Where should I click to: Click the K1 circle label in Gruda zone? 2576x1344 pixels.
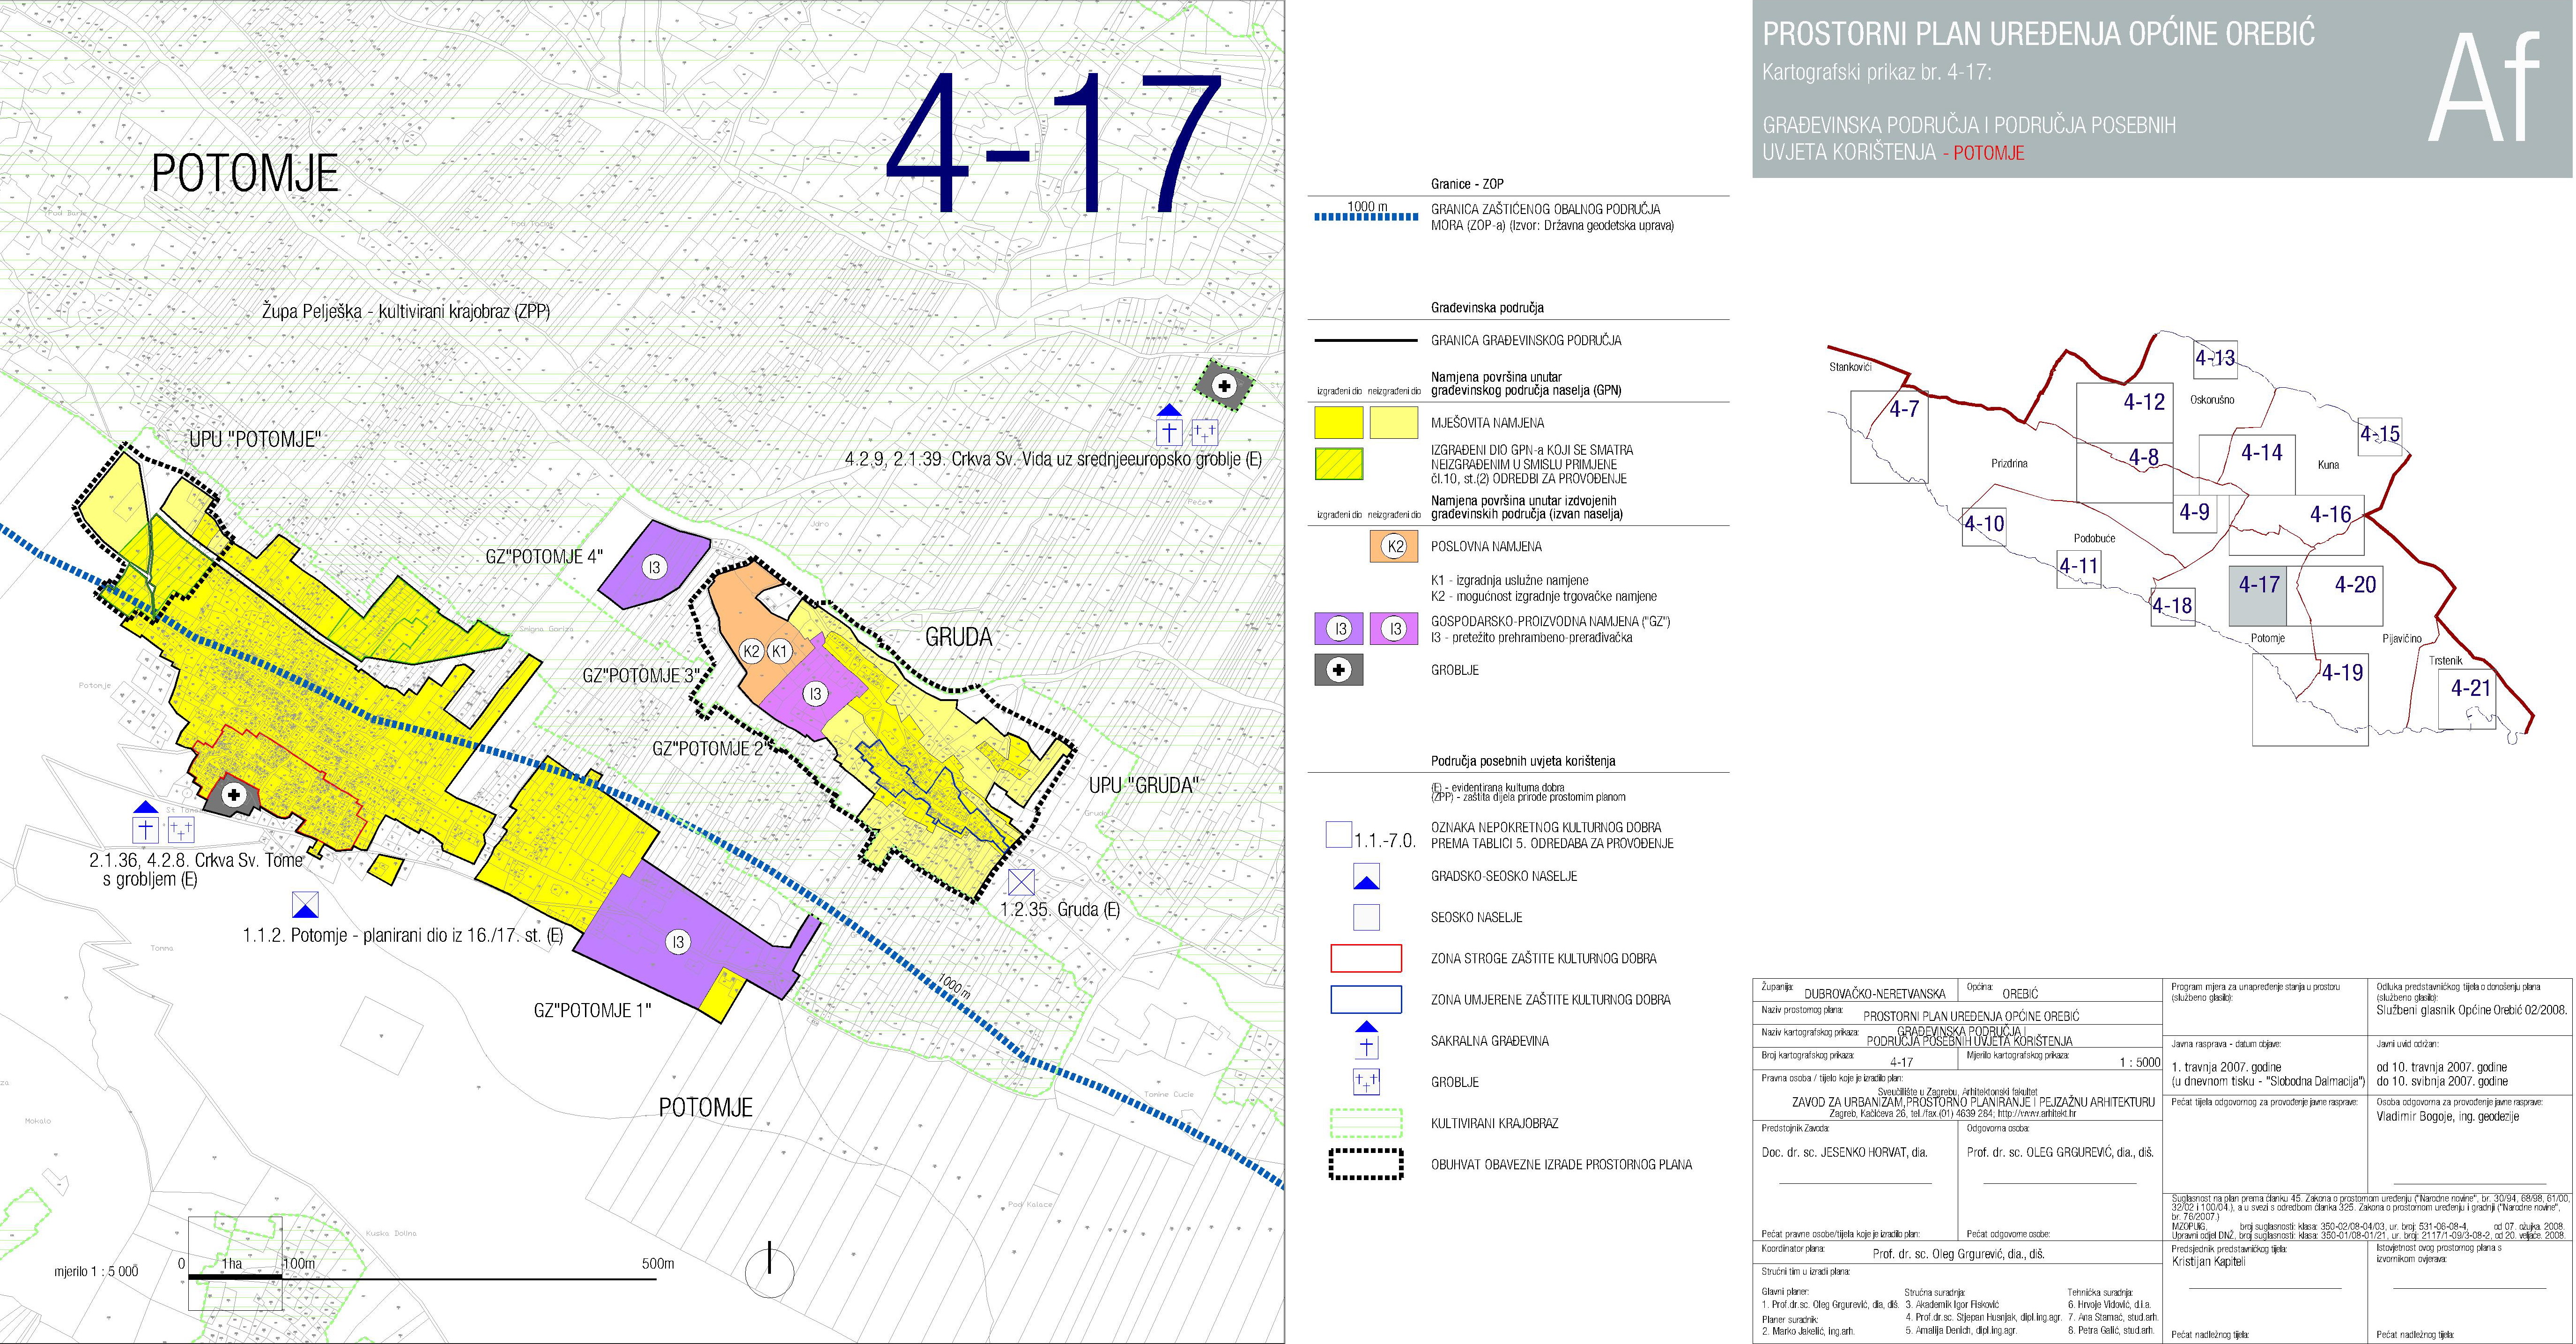[x=780, y=651]
